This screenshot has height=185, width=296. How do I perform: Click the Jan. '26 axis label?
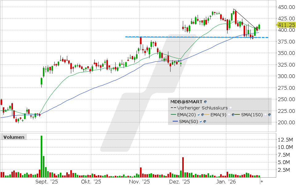226,182
